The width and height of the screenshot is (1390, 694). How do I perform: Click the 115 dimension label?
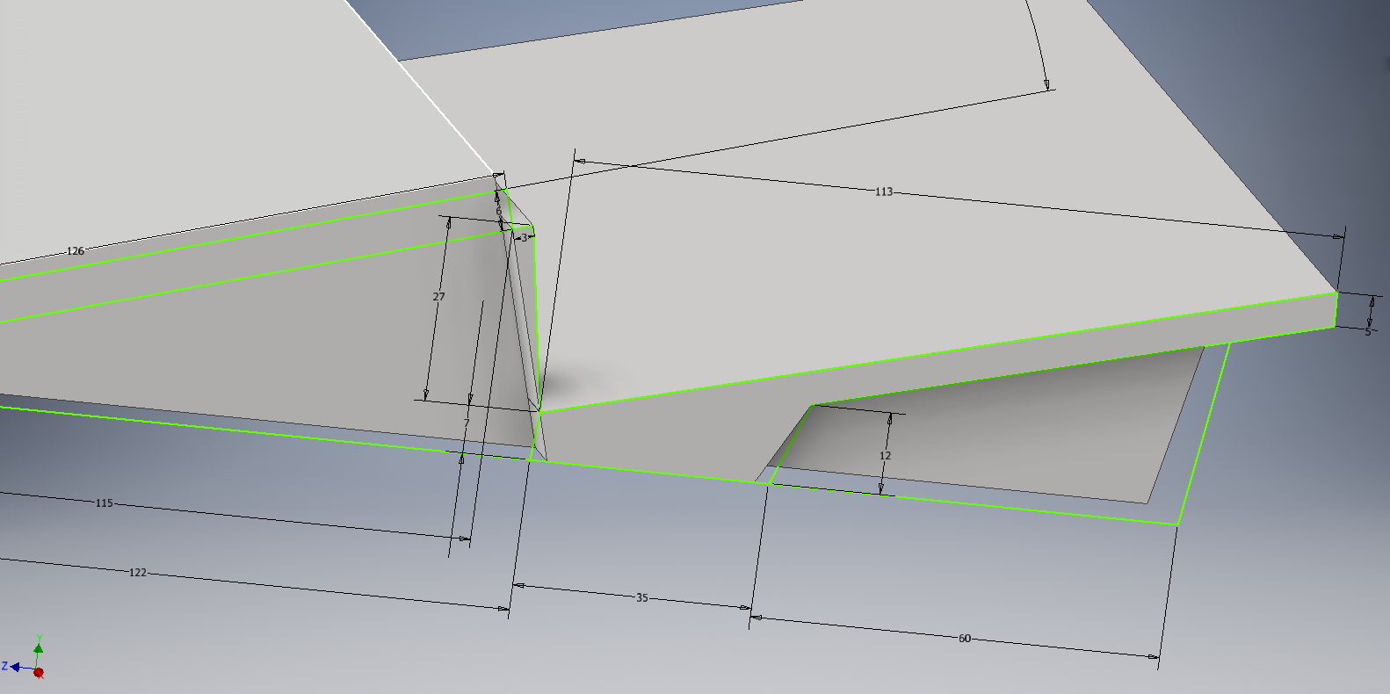pyautogui.click(x=104, y=503)
